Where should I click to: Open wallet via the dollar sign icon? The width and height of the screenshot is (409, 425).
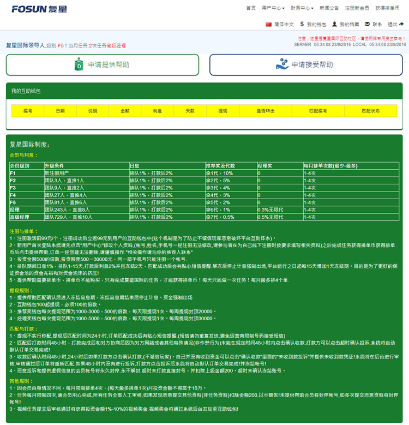click(302, 24)
